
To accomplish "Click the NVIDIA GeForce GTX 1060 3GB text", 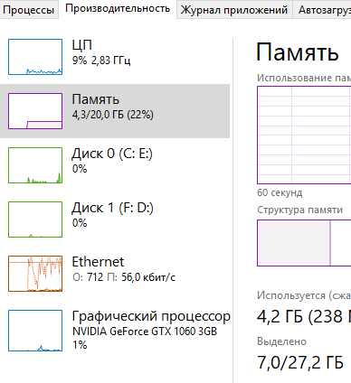I will tap(145, 332).
